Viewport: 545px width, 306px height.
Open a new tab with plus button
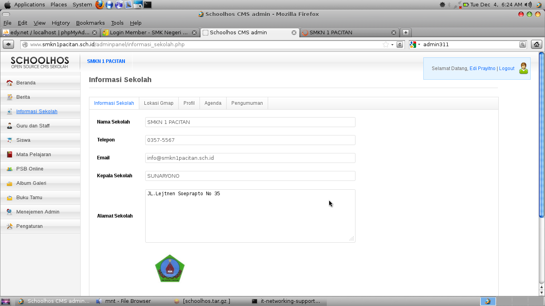tap(405, 32)
